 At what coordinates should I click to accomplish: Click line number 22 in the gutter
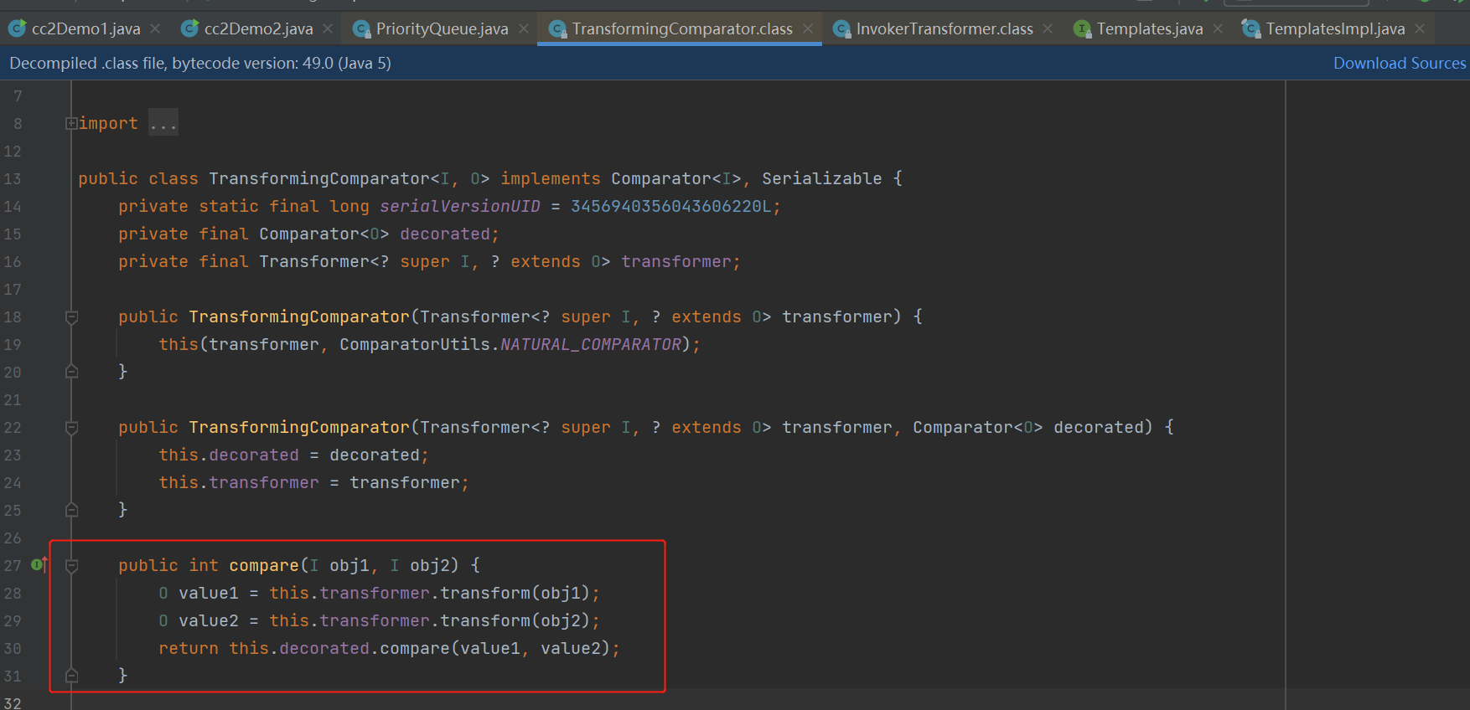pos(13,427)
